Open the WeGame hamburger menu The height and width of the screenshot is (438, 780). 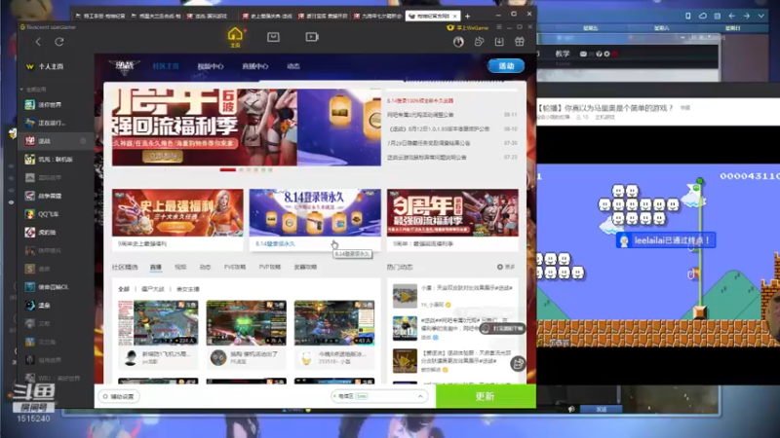tap(499, 27)
